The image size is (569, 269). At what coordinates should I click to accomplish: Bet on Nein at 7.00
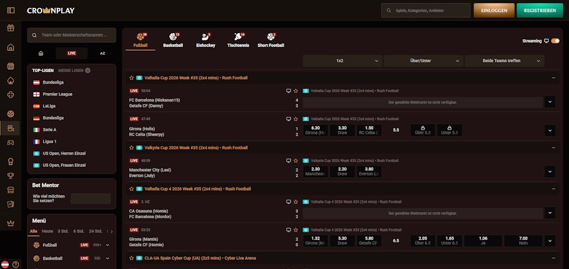pyautogui.click(x=523, y=241)
